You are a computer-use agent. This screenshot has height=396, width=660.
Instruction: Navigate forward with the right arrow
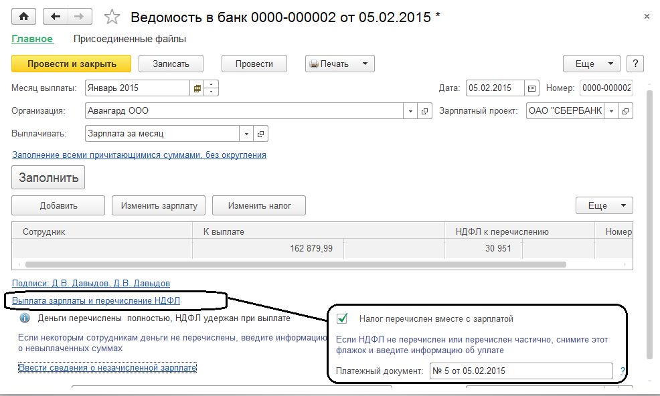click(x=79, y=17)
